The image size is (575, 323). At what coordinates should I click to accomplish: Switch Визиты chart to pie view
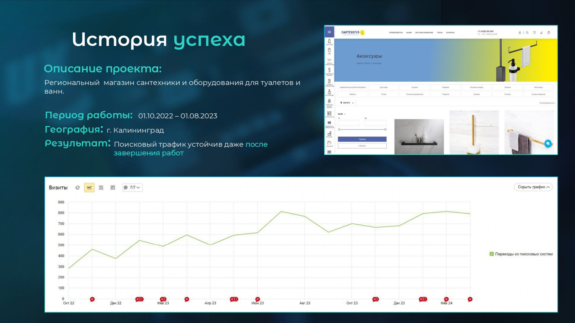[x=77, y=187]
